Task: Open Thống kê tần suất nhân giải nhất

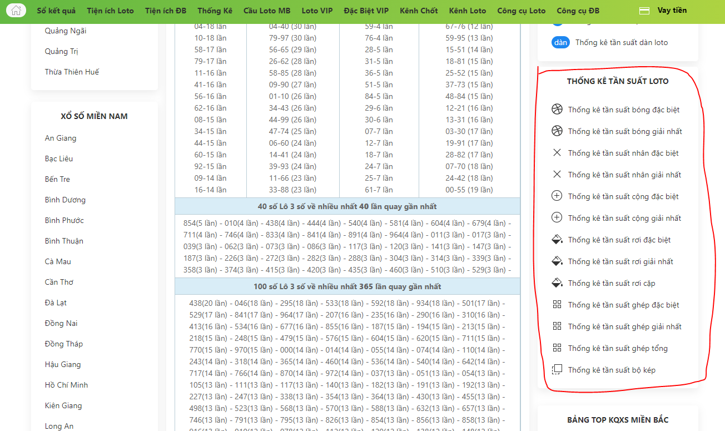Action: (x=624, y=175)
